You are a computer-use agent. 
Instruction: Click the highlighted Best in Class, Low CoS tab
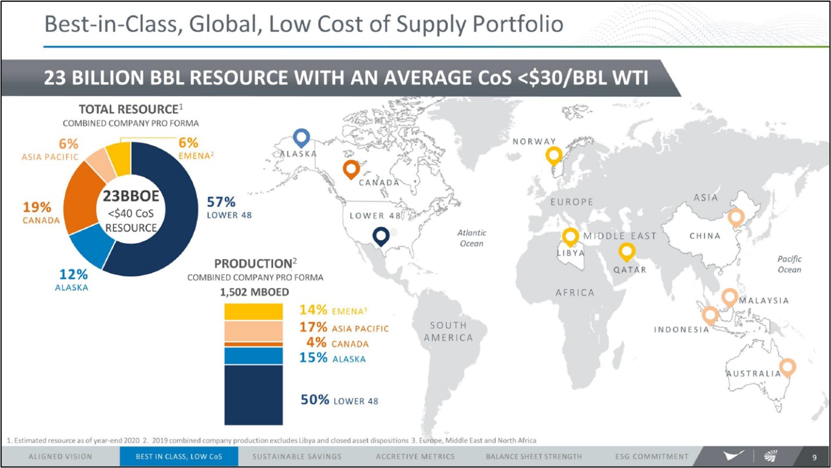[x=179, y=456]
